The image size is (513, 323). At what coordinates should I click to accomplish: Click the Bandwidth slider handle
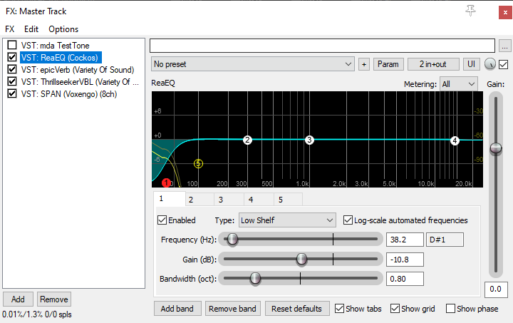click(x=255, y=279)
